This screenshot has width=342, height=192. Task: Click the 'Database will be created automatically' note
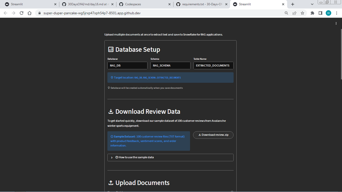pos(146,88)
